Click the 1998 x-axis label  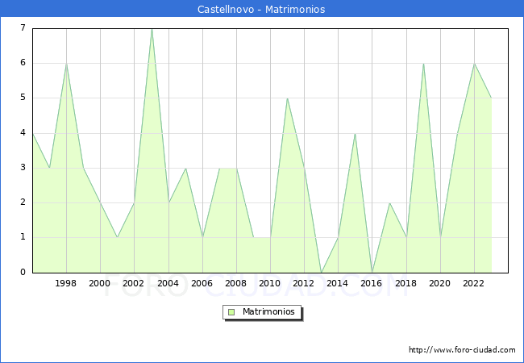(x=65, y=283)
